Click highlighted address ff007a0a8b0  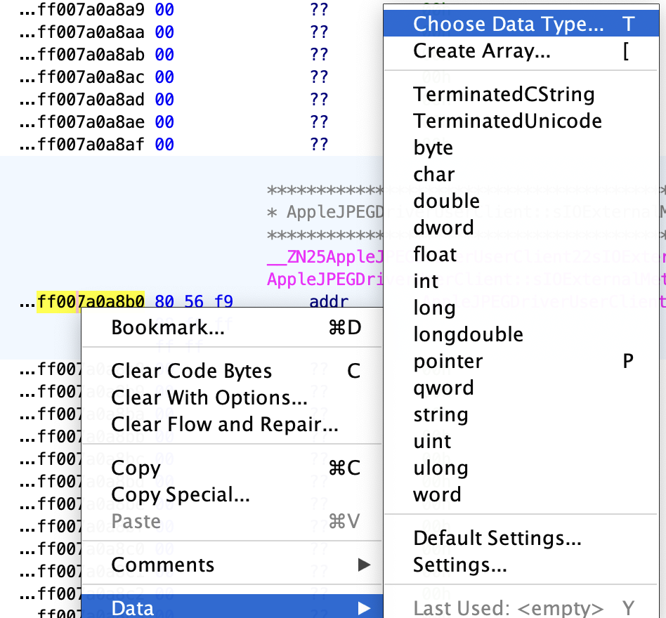91,302
